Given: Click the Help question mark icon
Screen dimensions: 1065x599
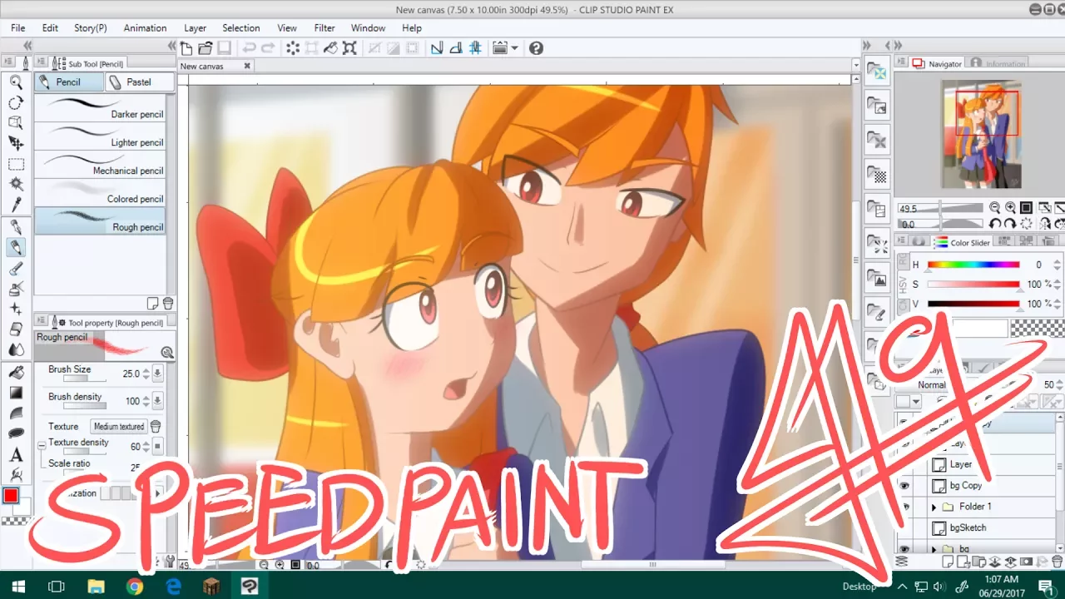Looking at the screenshot, I should [x=536, y=48].
